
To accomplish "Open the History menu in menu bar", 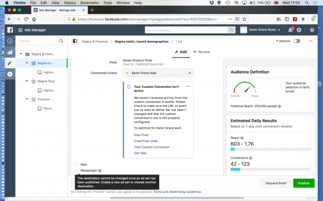I will click(x=70, y=3).
